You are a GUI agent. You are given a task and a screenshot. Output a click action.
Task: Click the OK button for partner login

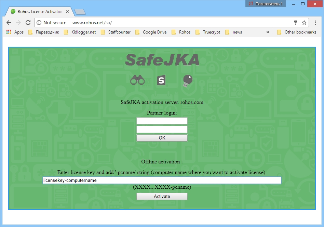pyautogui.click(x=162, y=138)
